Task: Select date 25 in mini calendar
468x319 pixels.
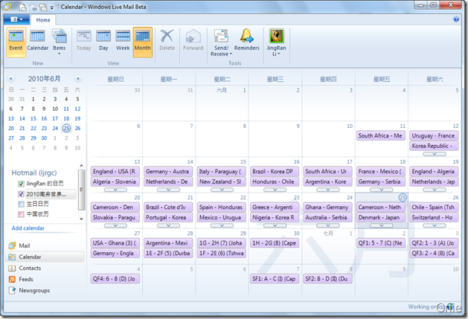Action: 66,129
